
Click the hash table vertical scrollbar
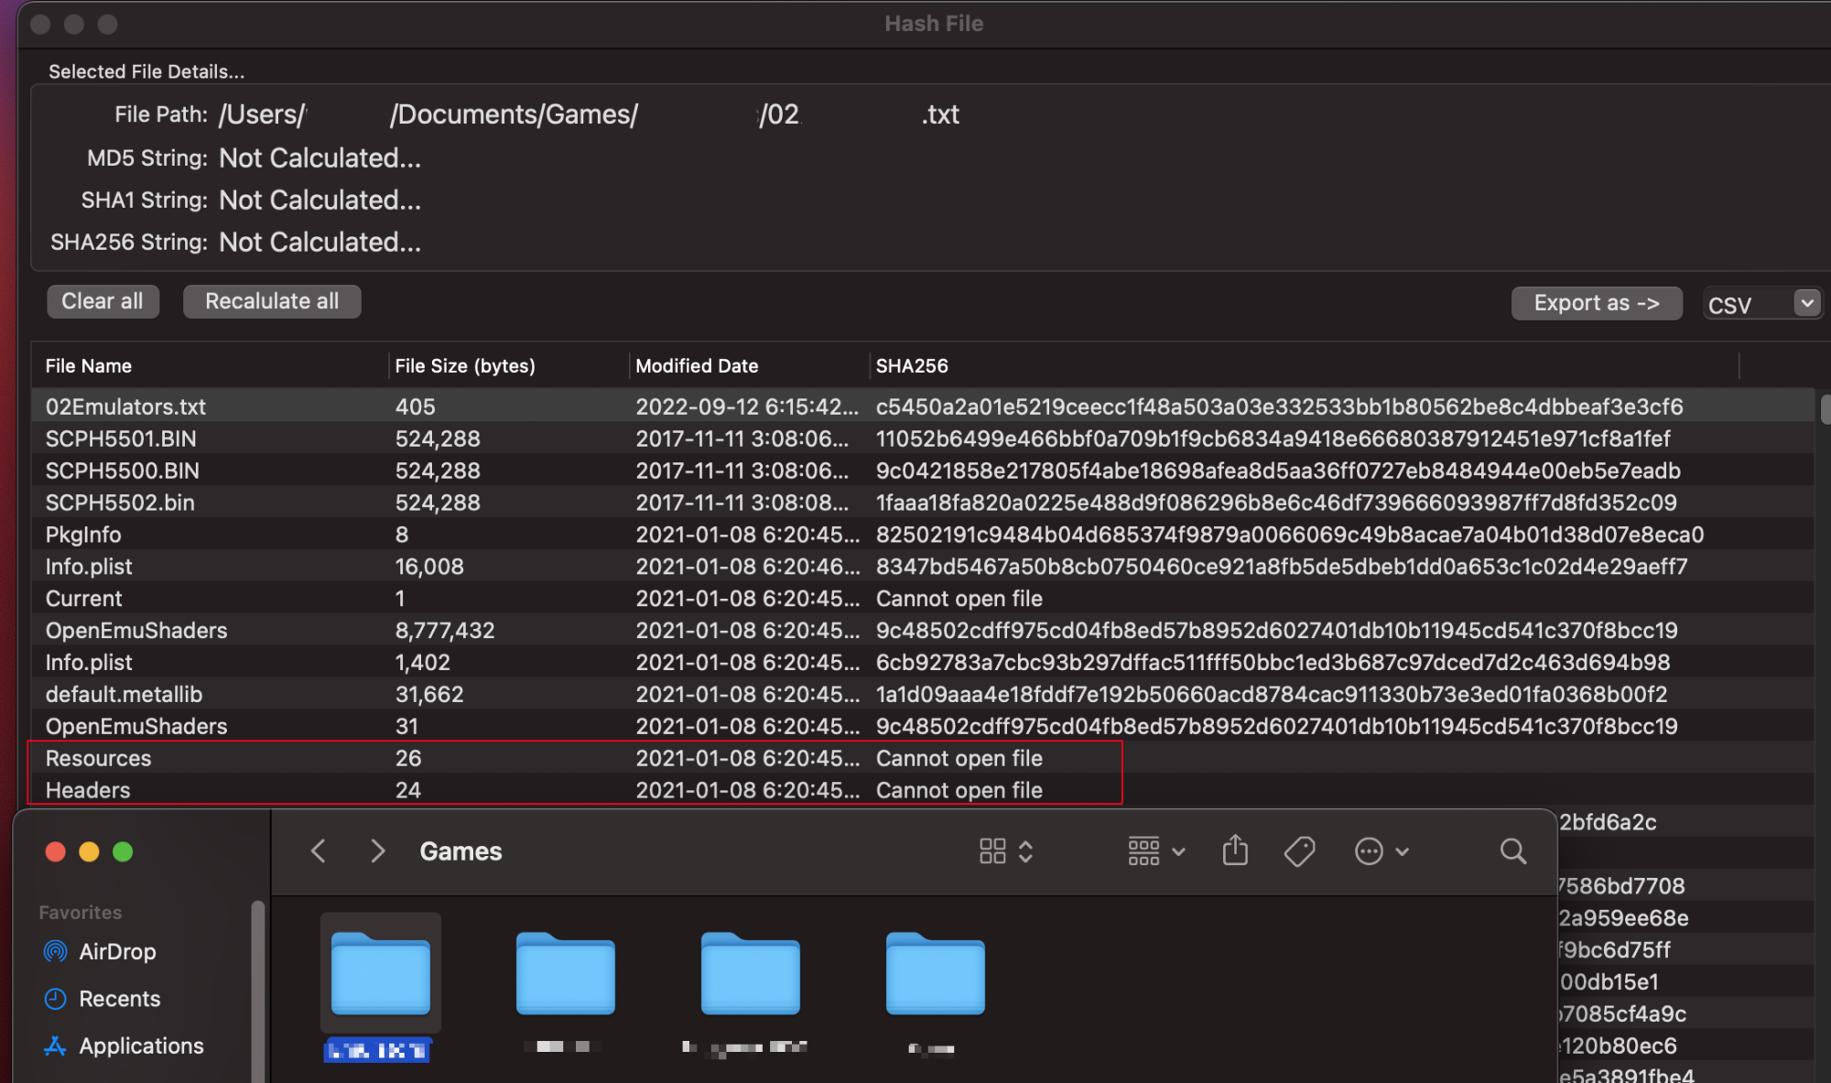(x=1824, y=410)
